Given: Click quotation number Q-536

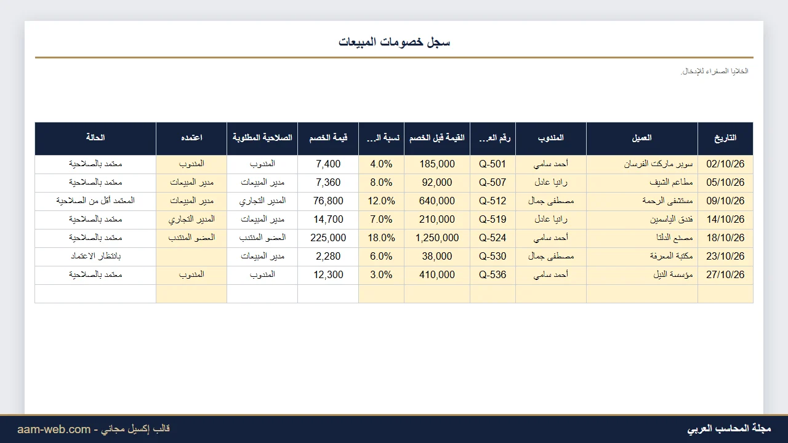Looking at the screenshot, I should pos(492,275).
